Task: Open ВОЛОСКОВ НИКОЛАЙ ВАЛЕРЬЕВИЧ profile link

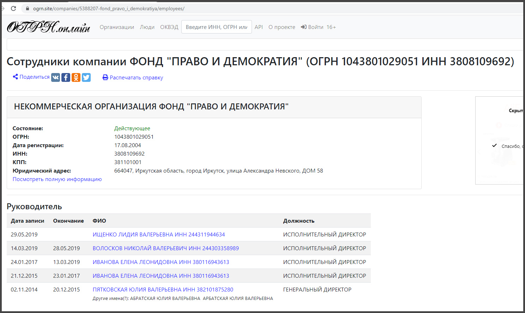Action: click(x=165, y=248)
